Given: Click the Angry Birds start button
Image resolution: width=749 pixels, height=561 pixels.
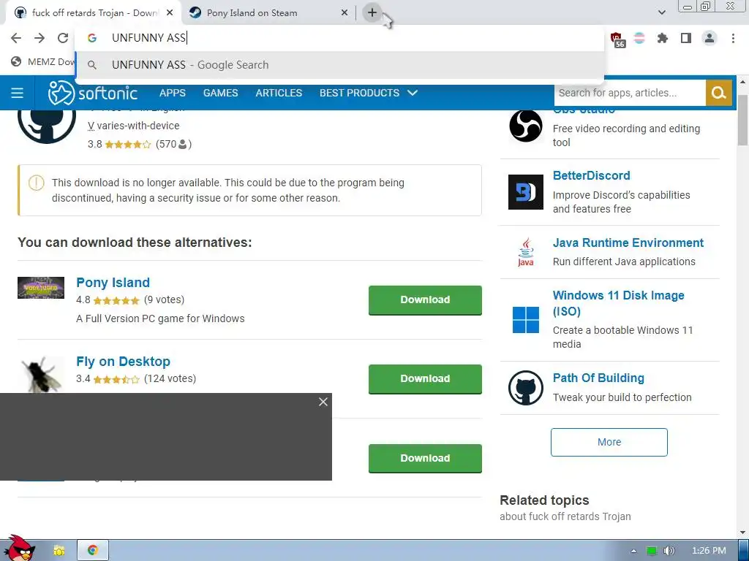Looking at the screenshot, I should [20, 549].
